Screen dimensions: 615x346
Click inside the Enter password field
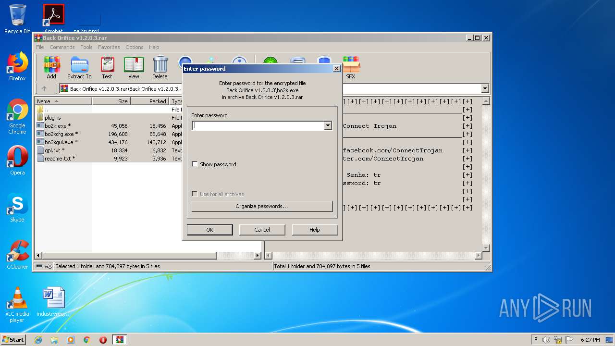(x=258, y=125)
